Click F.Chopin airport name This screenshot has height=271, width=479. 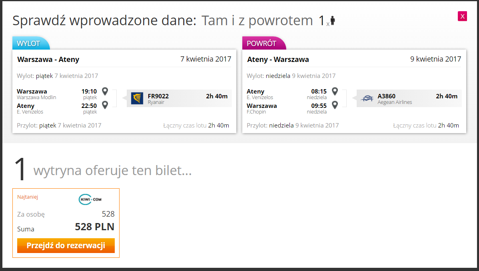pyautogui.click(x=256, y=112)
